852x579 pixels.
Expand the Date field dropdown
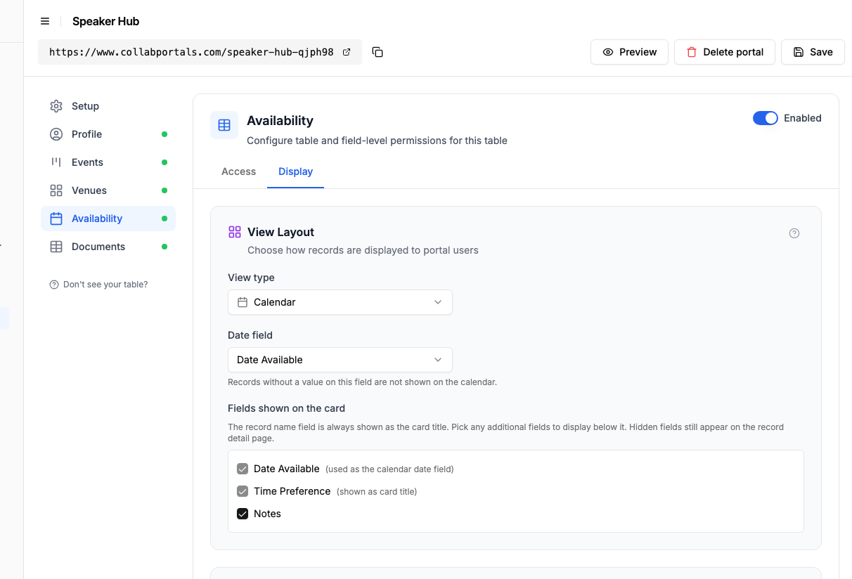pos(340,360)
